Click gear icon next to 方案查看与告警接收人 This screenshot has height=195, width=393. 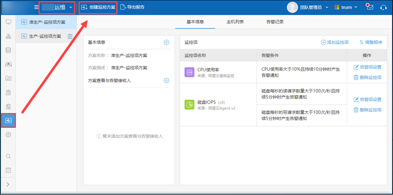click(166, 80)
